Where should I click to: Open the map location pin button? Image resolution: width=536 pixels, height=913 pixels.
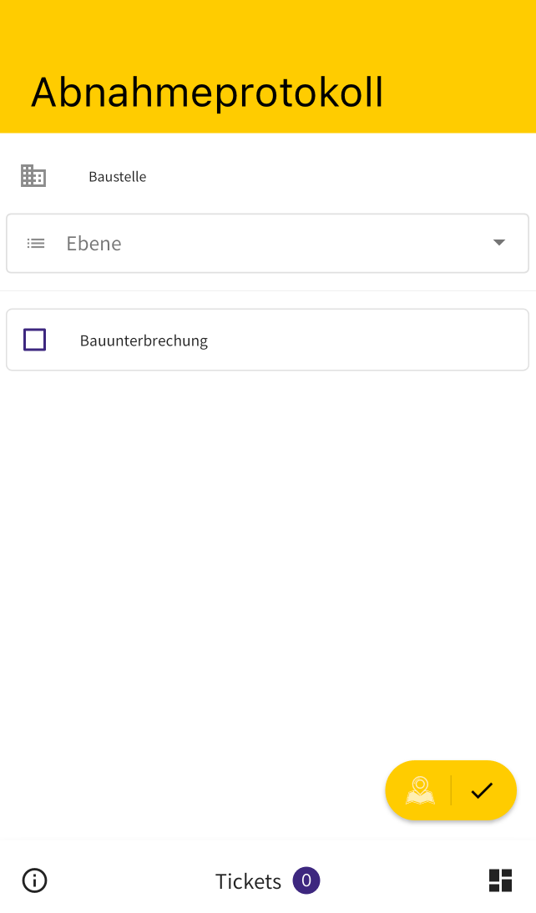[x=420, y=790]
